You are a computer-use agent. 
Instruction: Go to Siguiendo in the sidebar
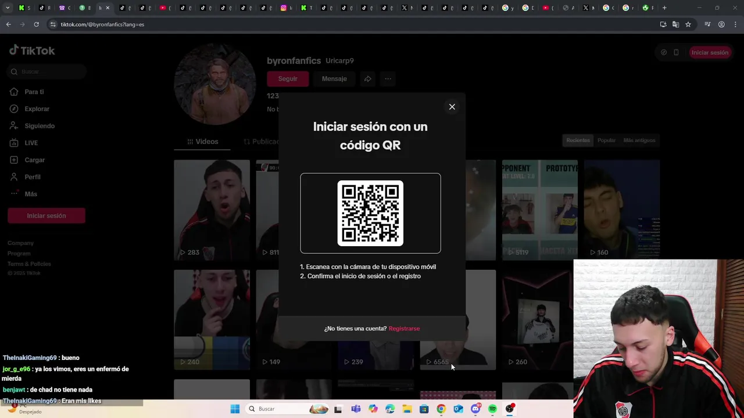(x=40, y=126)
